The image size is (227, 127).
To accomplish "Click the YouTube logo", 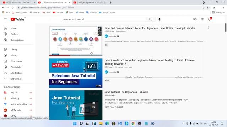I will click(17, 19).
